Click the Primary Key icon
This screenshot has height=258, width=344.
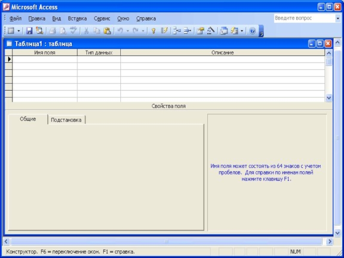tap(153, 31)
